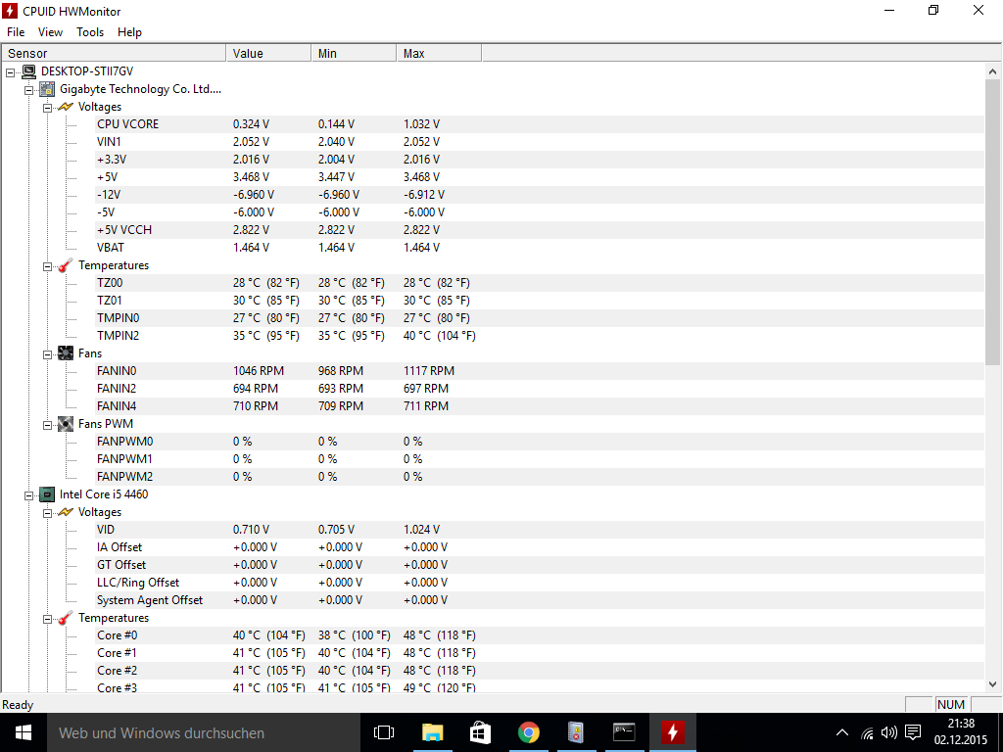The height and width of the screenshot is (752, 1003).
Task: Click the Value column header
Action: (x=268, y=53)
